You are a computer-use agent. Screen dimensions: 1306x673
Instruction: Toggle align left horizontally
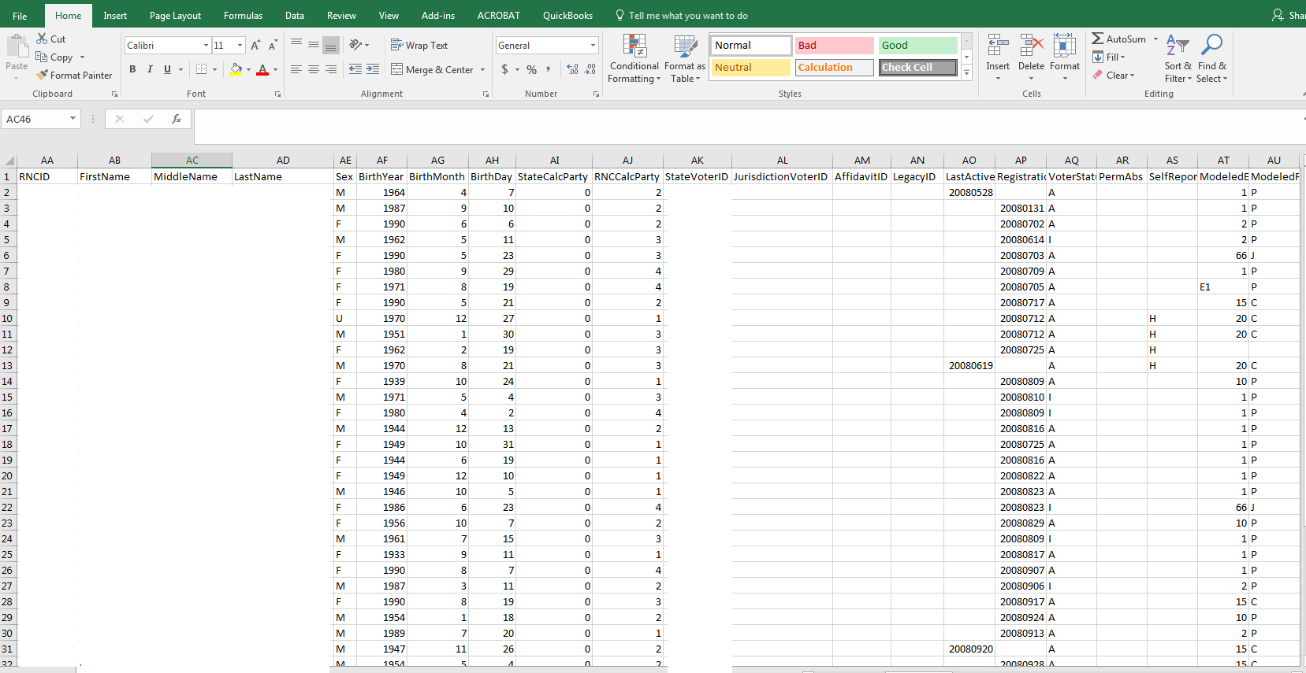pos(296,69)
